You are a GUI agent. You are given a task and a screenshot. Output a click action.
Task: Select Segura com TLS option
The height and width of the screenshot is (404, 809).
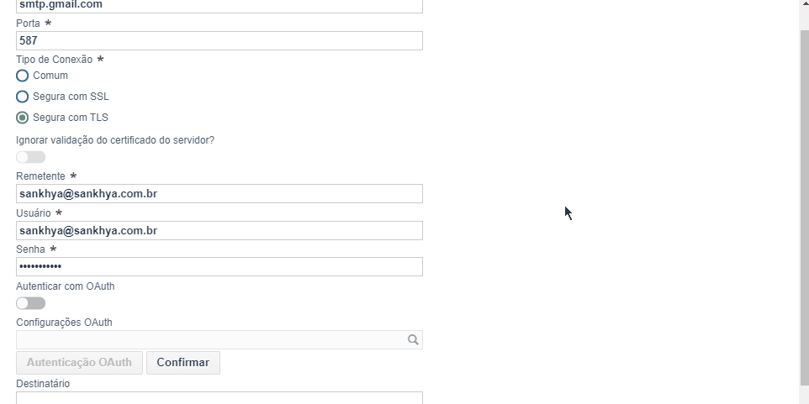[22, 118]
